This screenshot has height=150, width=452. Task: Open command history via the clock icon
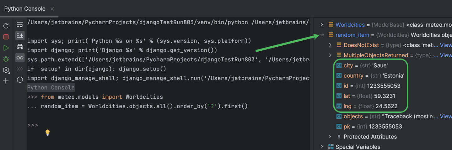click(20, 80)
